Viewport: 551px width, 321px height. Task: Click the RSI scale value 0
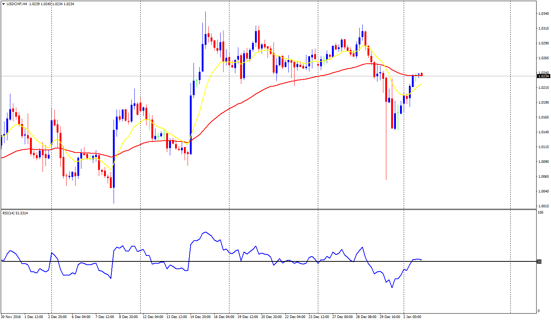(539, 311)
